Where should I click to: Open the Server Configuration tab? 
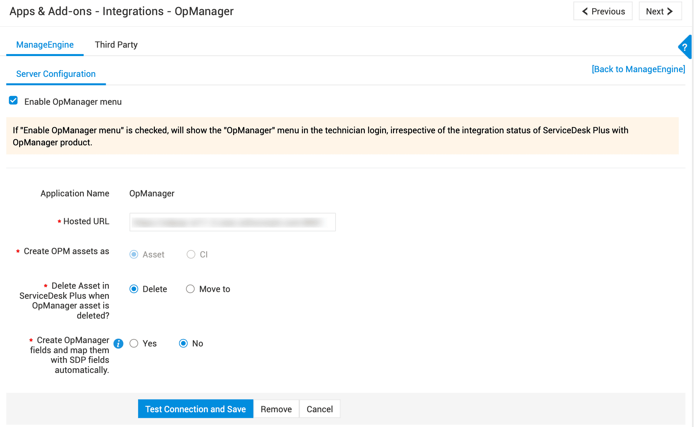(x=56, y=74)
